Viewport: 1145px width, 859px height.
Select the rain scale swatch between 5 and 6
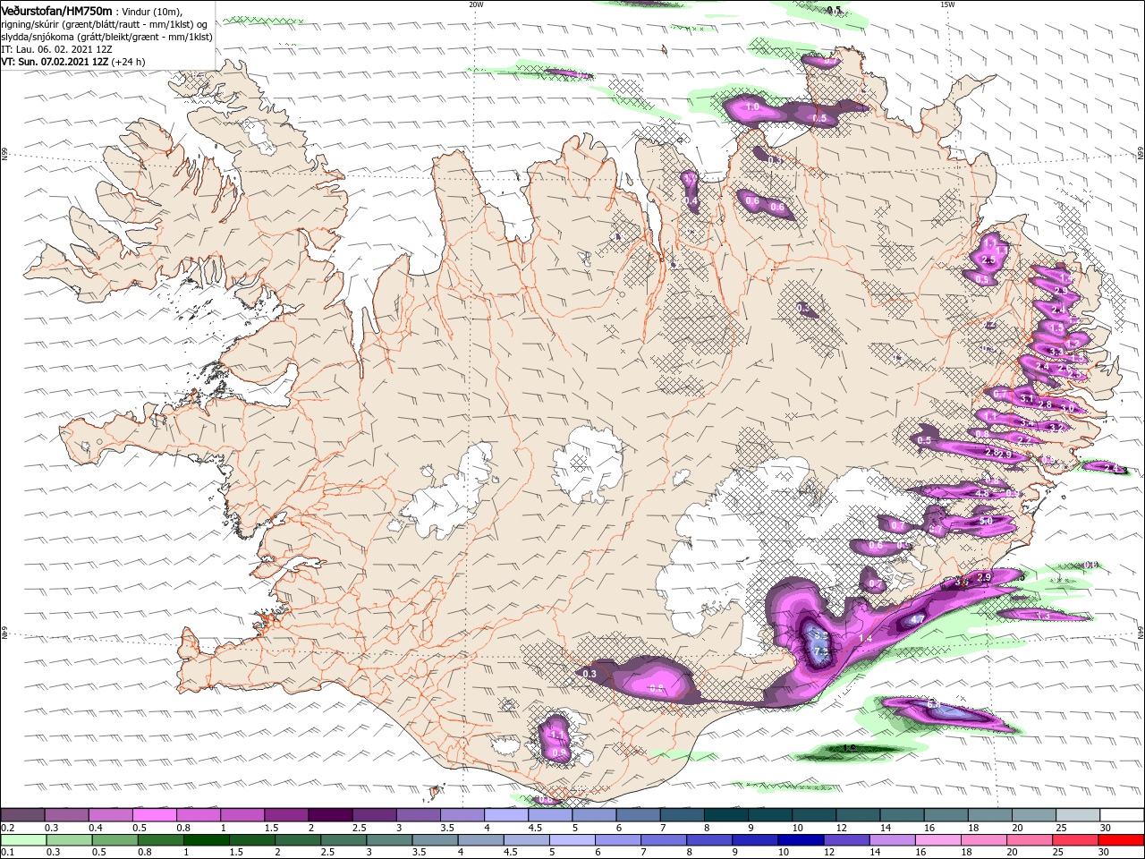pyautogui.click(x=572, y=840)
